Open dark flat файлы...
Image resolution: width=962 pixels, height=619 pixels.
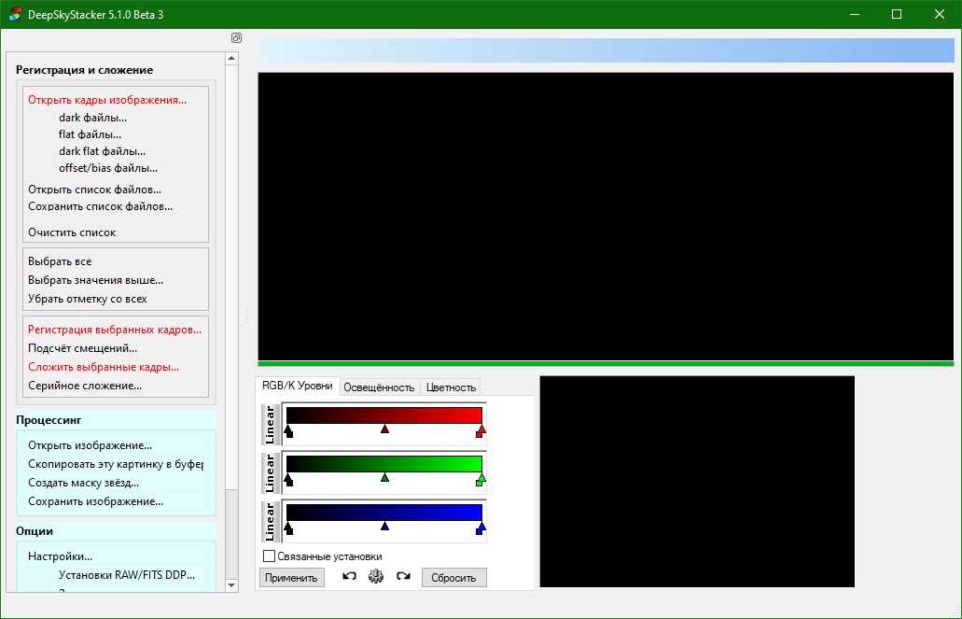click(102, 151)
